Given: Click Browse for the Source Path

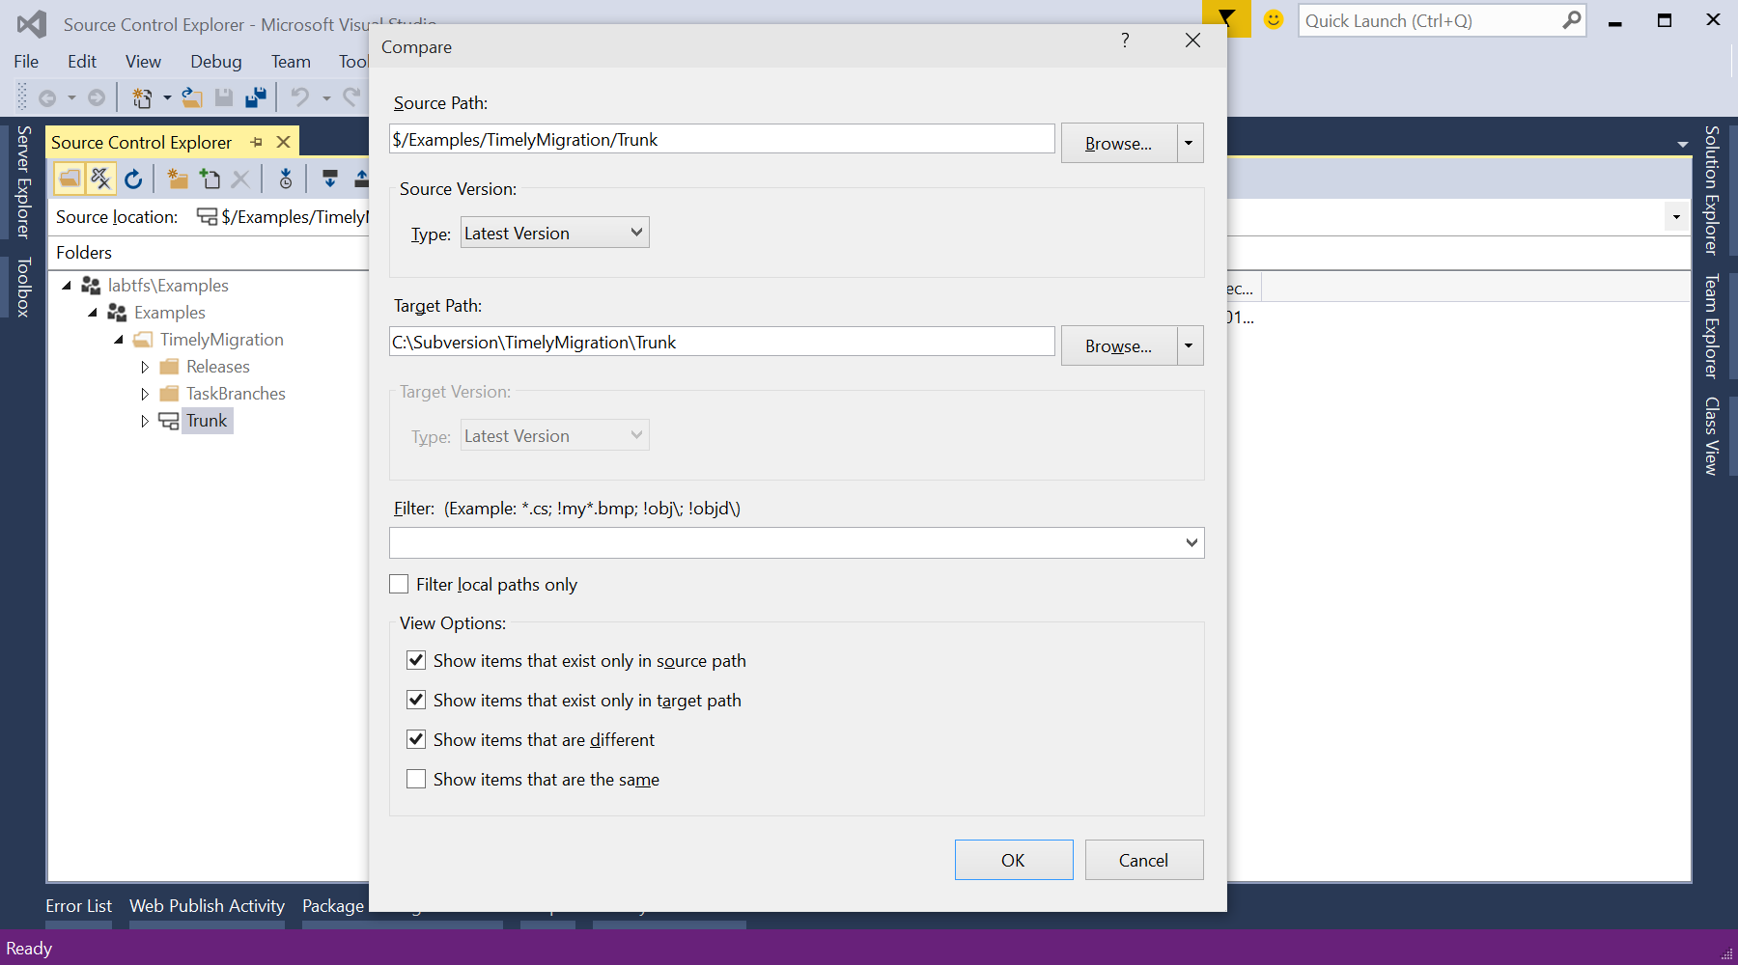Looking at the screenshot, I should click(x=1119, y=143).
